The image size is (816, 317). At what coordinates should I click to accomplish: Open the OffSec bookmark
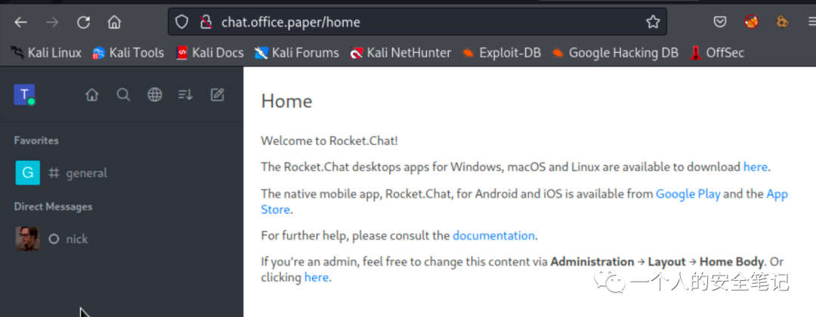(718, 53)
